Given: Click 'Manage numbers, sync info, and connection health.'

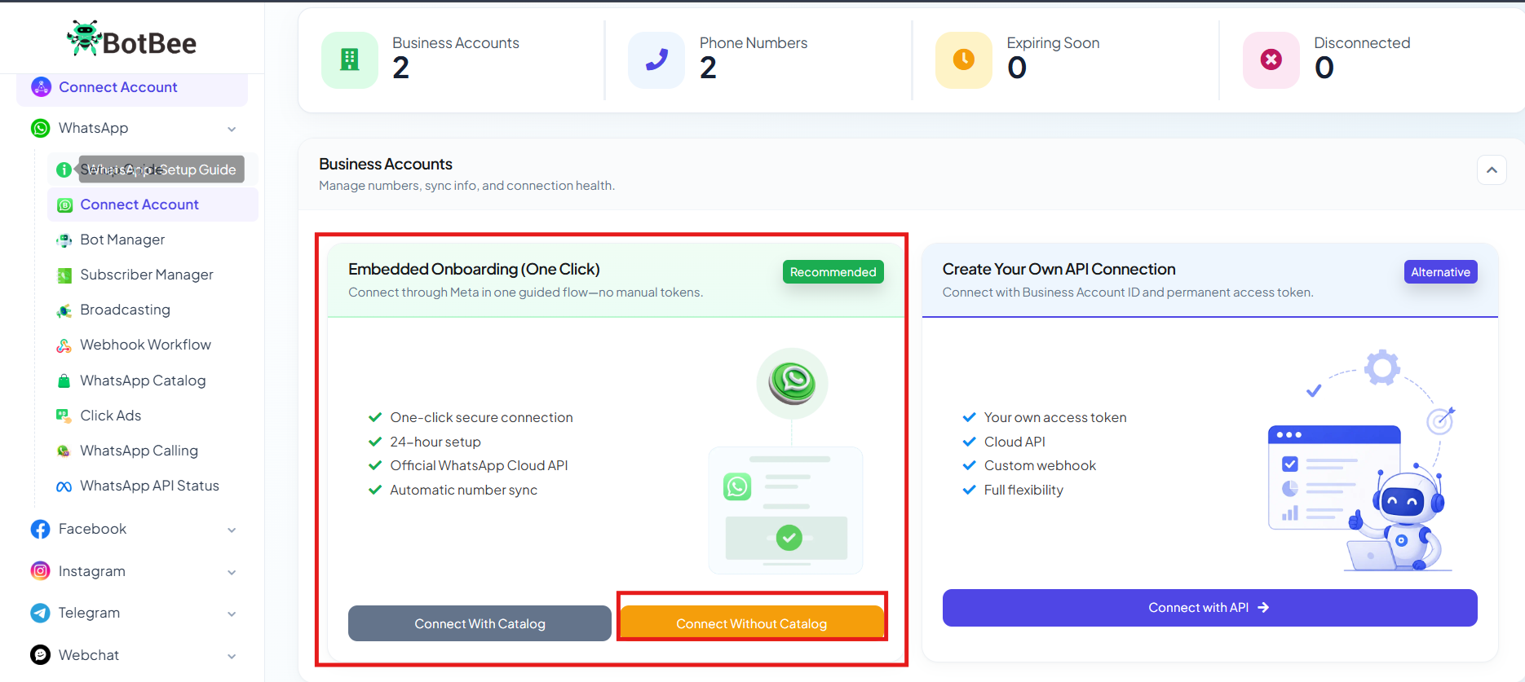Looking at the screenshot, I should 466,186.
